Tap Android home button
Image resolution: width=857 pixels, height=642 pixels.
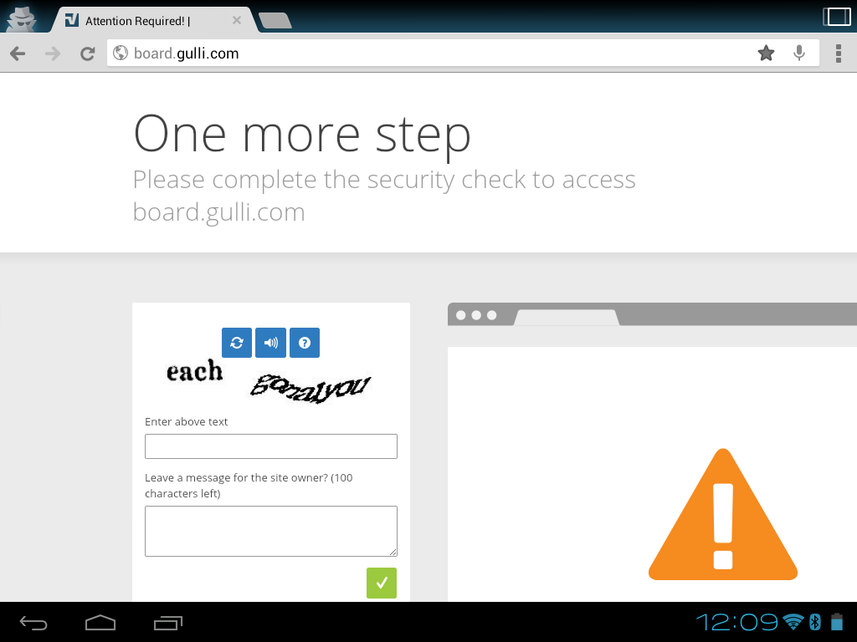(x=100, y=622)
